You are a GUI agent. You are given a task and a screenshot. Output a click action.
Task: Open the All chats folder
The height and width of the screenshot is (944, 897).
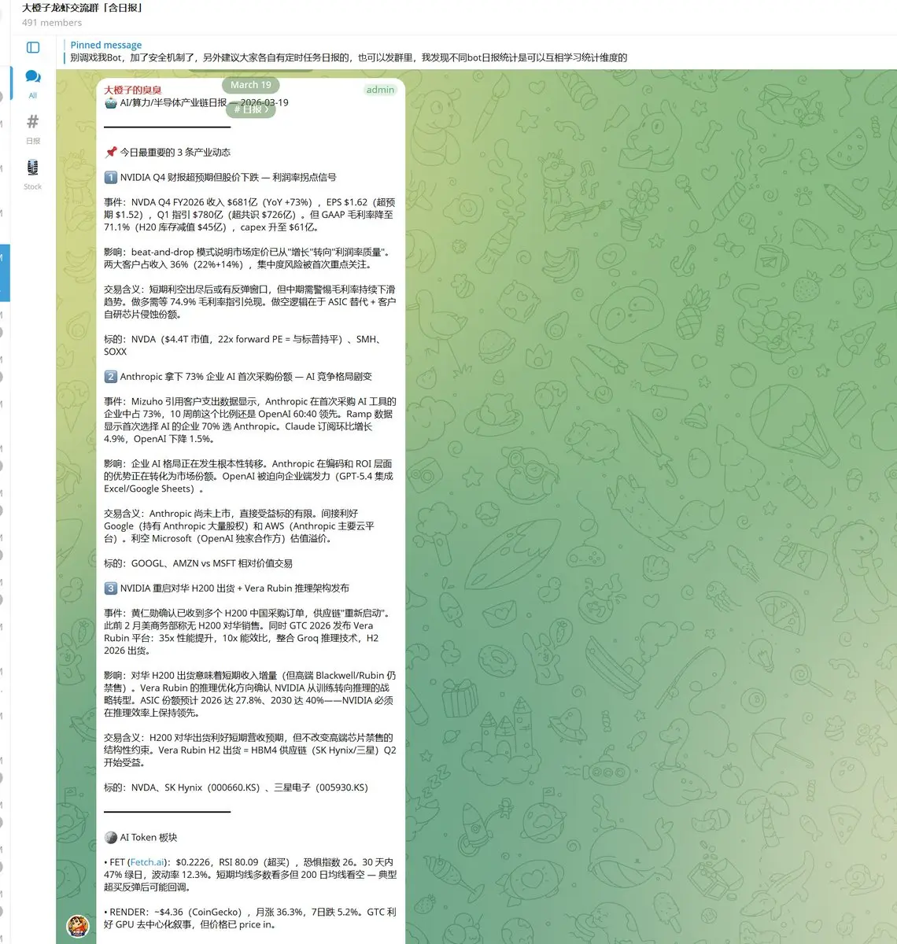tap(33, 83)
